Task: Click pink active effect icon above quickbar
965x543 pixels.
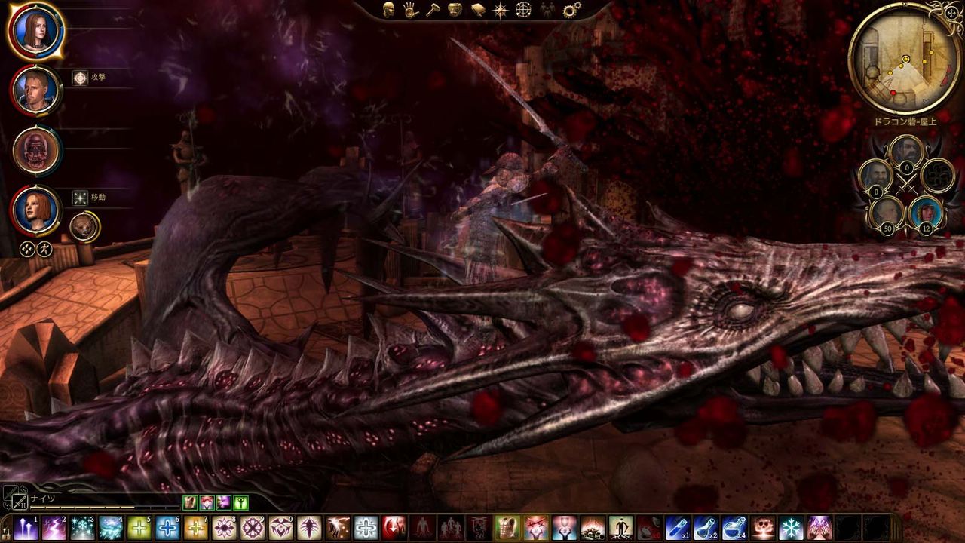Action: coord(207,502)
